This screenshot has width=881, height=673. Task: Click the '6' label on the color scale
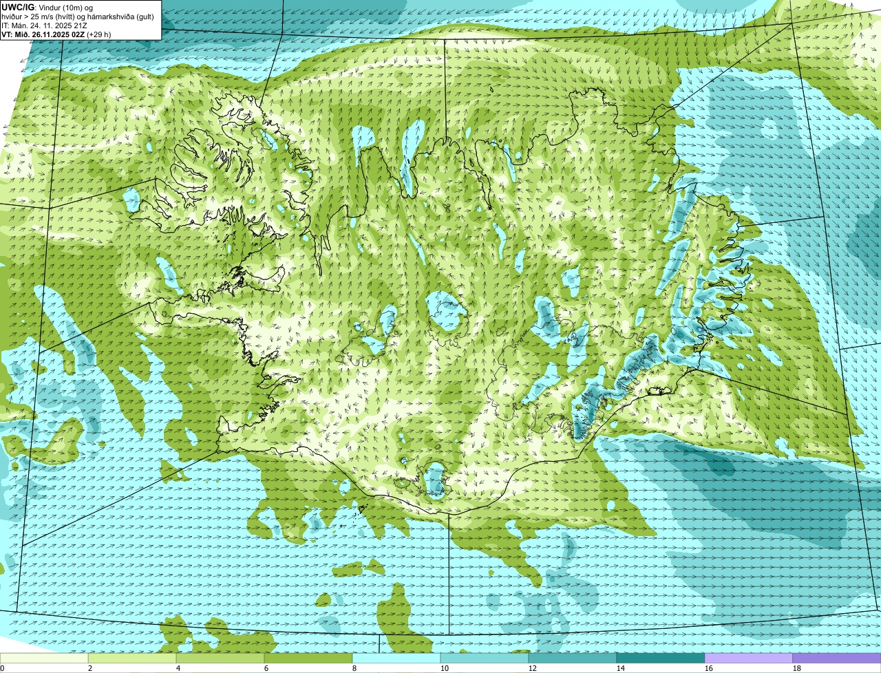click(x=266, y=668)
